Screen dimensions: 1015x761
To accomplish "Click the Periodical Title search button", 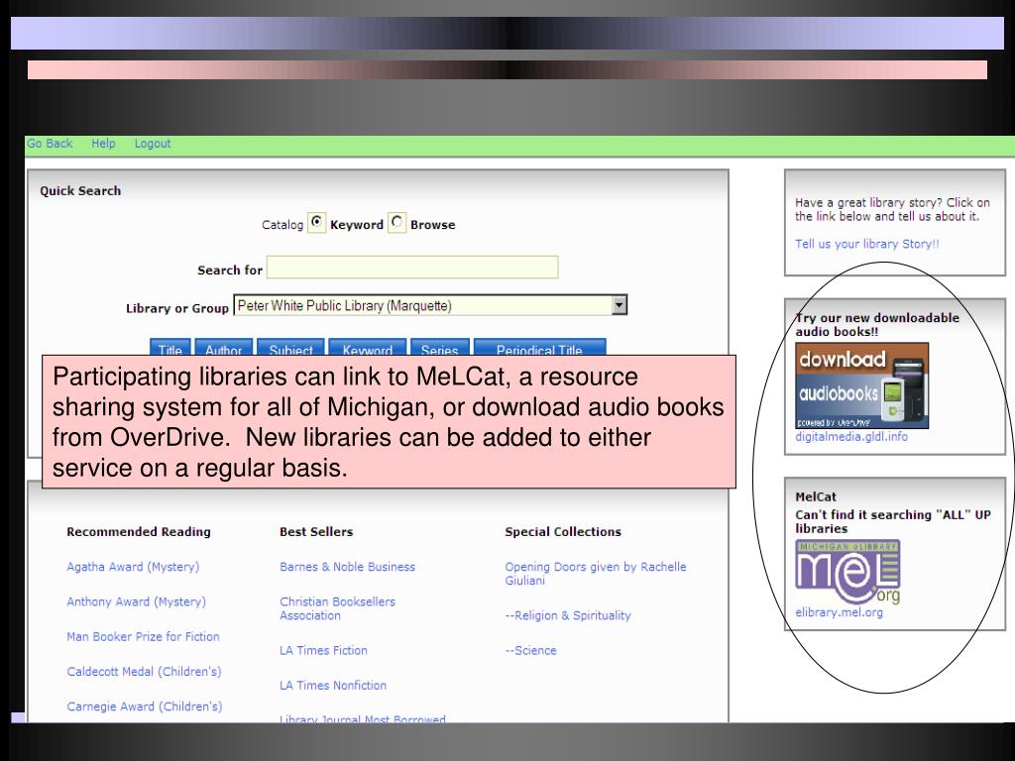I will point(540,348).
